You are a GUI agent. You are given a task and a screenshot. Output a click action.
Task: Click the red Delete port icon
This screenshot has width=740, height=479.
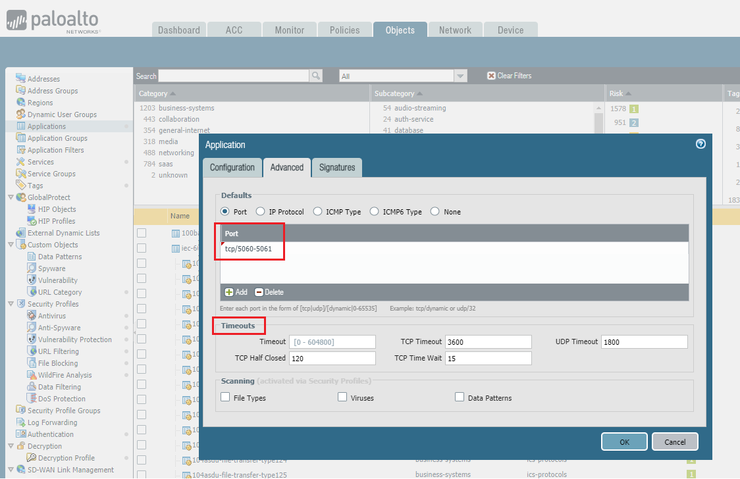pos(259,292)
